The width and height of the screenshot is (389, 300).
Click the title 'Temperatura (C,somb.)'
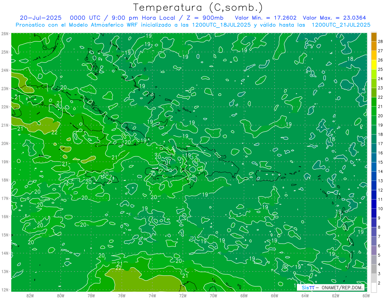(198, 7)
